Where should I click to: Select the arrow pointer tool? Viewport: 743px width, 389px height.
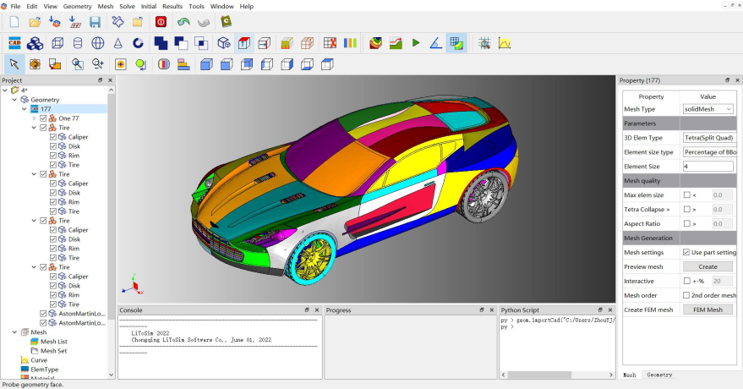tap(14, 64)
